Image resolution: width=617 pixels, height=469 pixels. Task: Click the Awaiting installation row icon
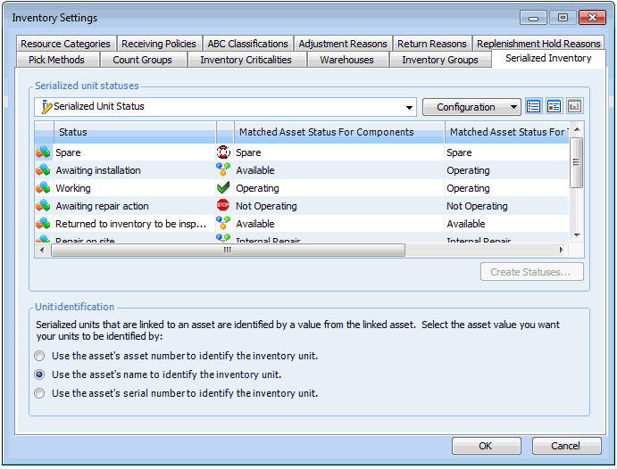(43, 170)
